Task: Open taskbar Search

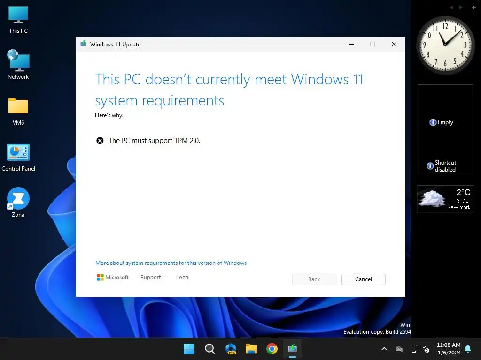Action: (210, 349)
